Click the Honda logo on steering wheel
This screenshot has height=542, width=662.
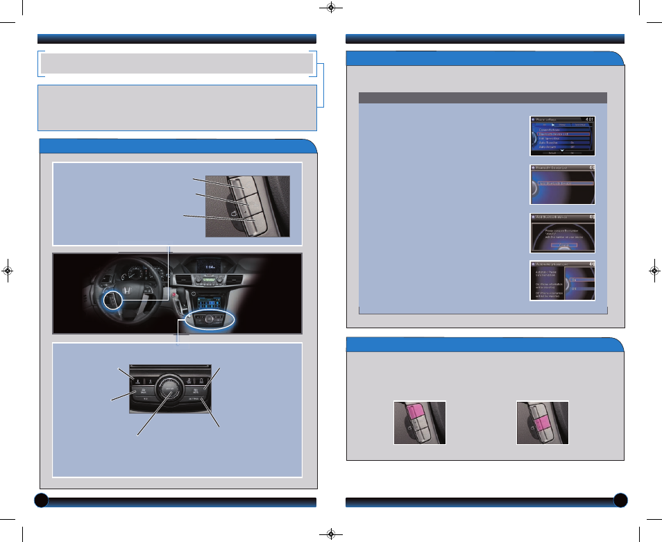[x=127, y=290]
